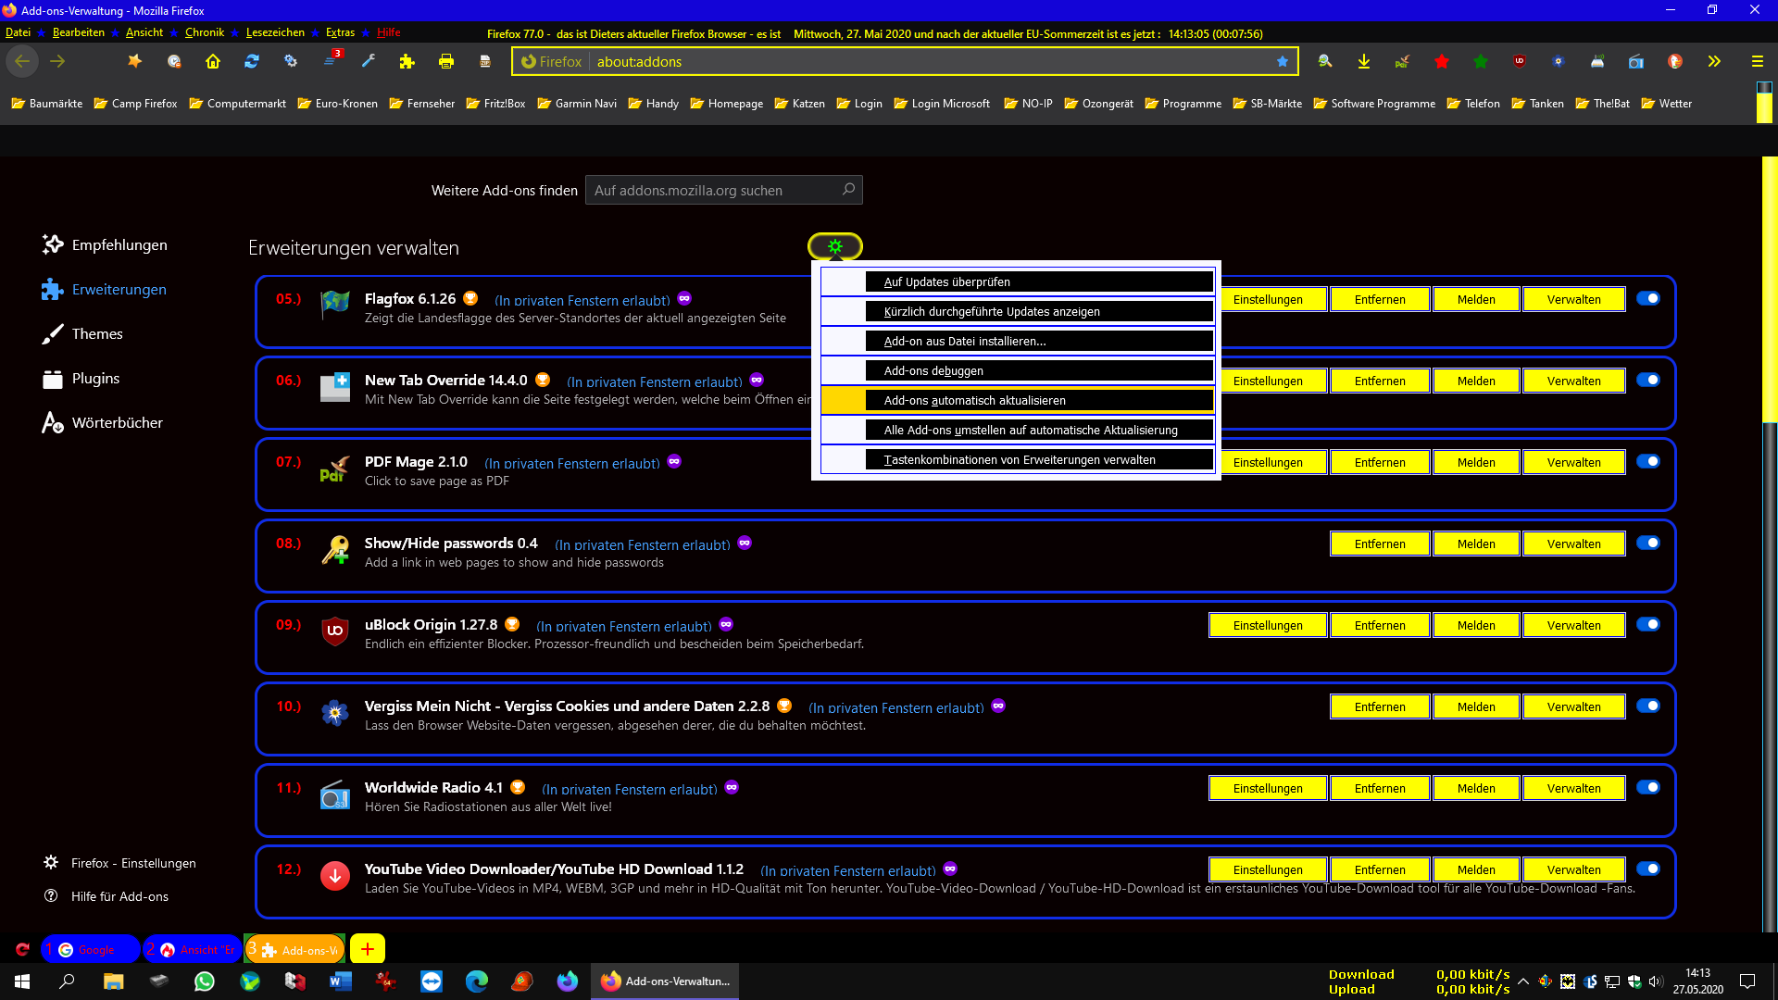The image size is (1778, 1000).
Task: Open the uBlock Origin toolbar icon
Action: tap(1520, 61)
